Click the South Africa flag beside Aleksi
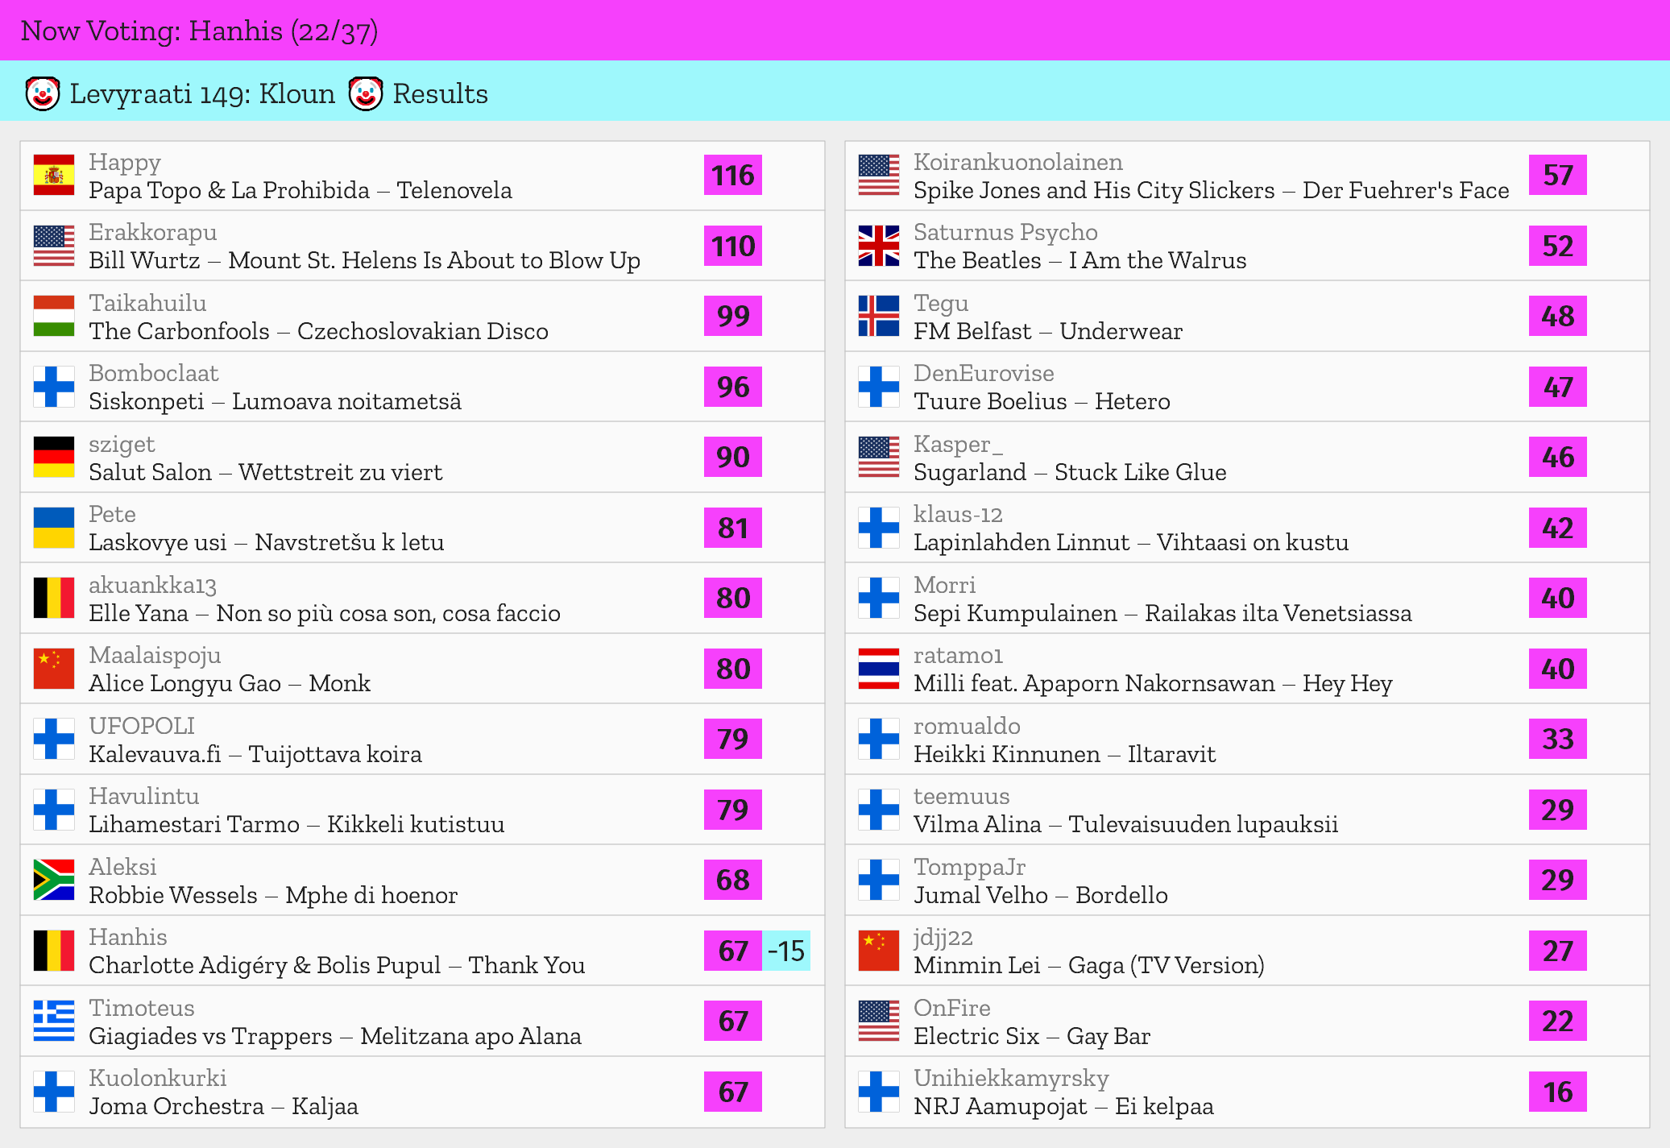The width and height of the screenshot is (1670, 1148). [x=54, y=880]
